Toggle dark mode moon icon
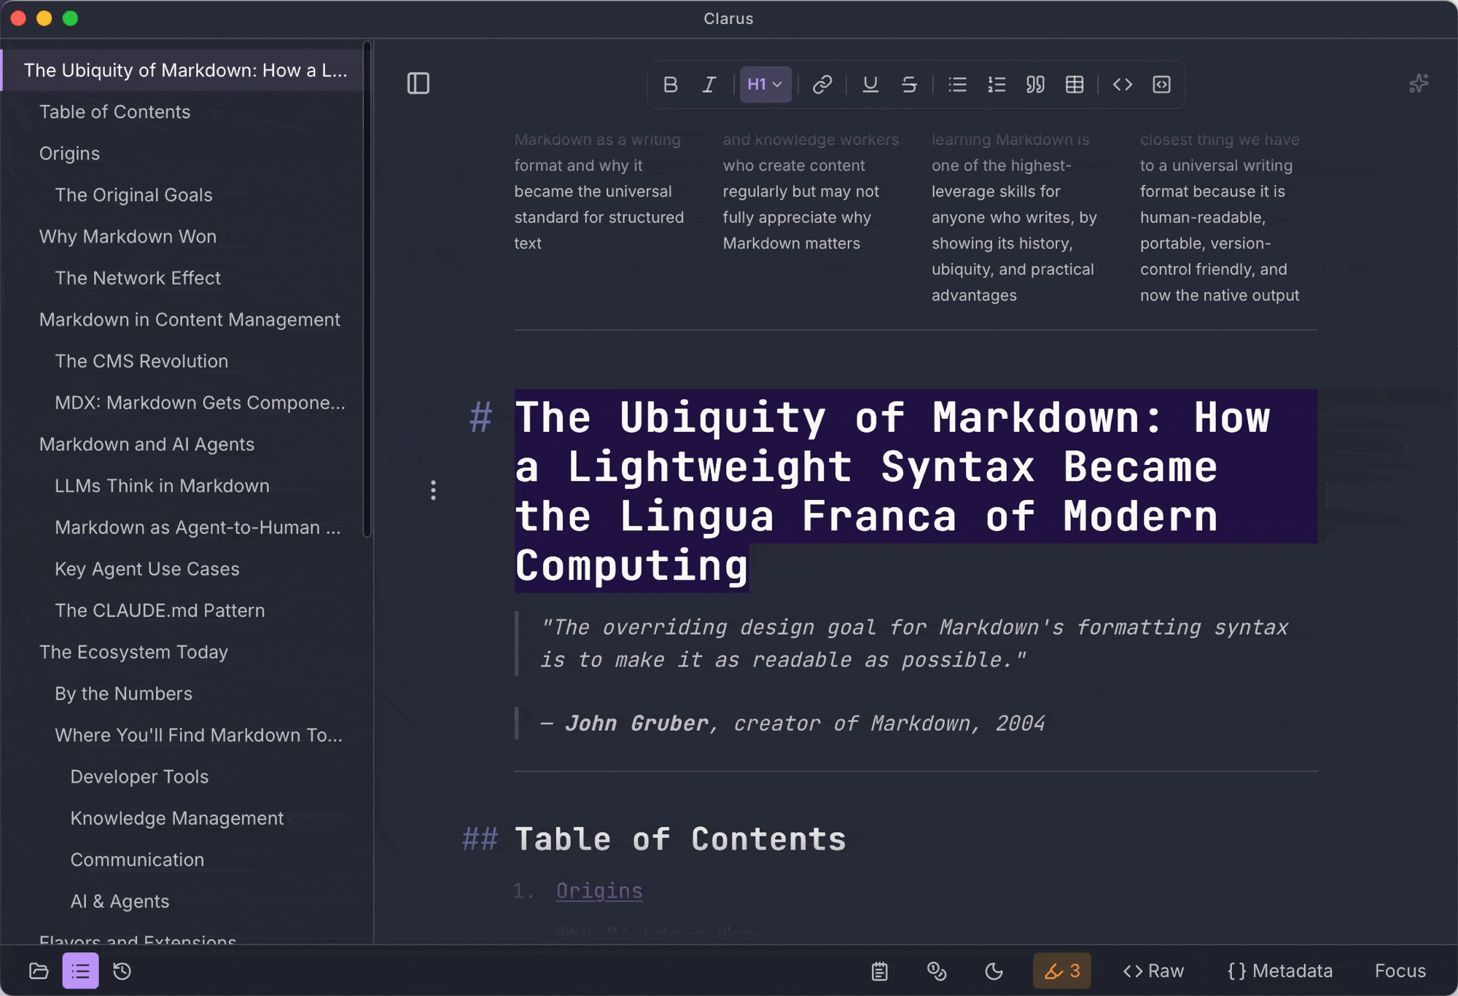Viewport: 1458px width, 996px height. [994, 970]
